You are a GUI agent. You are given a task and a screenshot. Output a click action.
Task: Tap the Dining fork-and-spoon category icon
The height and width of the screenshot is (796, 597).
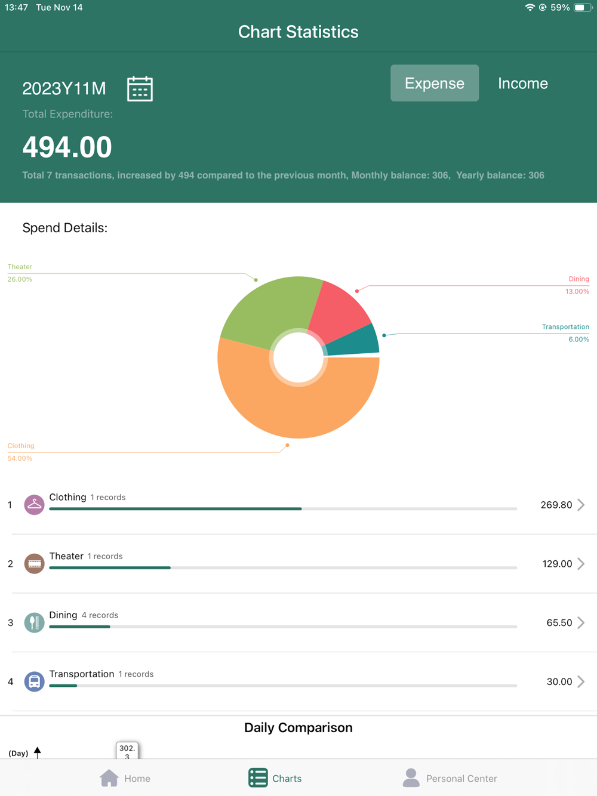[x=34, y=622]
